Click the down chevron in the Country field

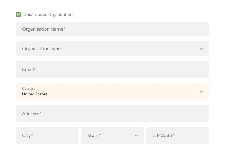click(201, 91)
